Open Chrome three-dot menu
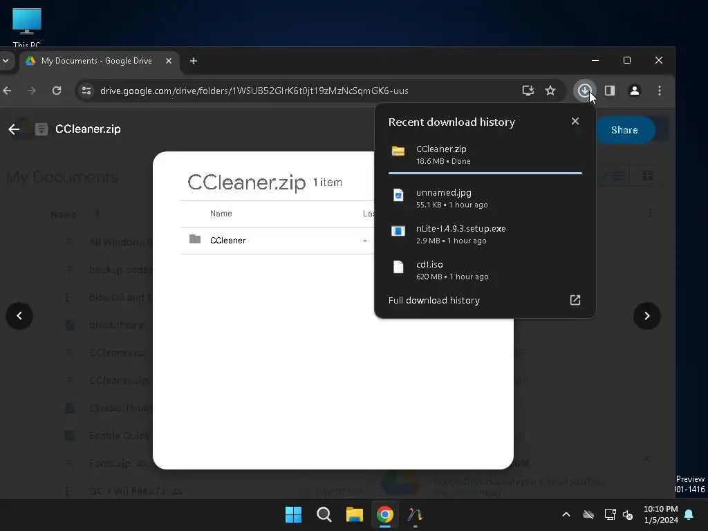This screenshot has height=531, width=708. pos(660,91)
